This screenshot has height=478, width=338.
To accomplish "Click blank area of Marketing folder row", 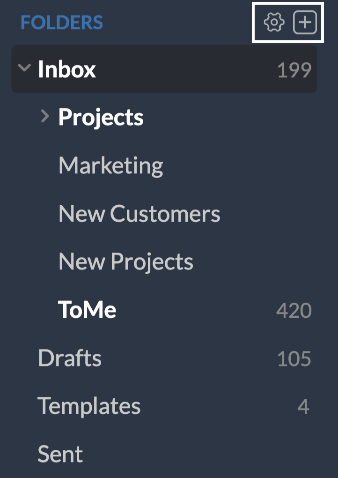I will [x=234, y=165].
